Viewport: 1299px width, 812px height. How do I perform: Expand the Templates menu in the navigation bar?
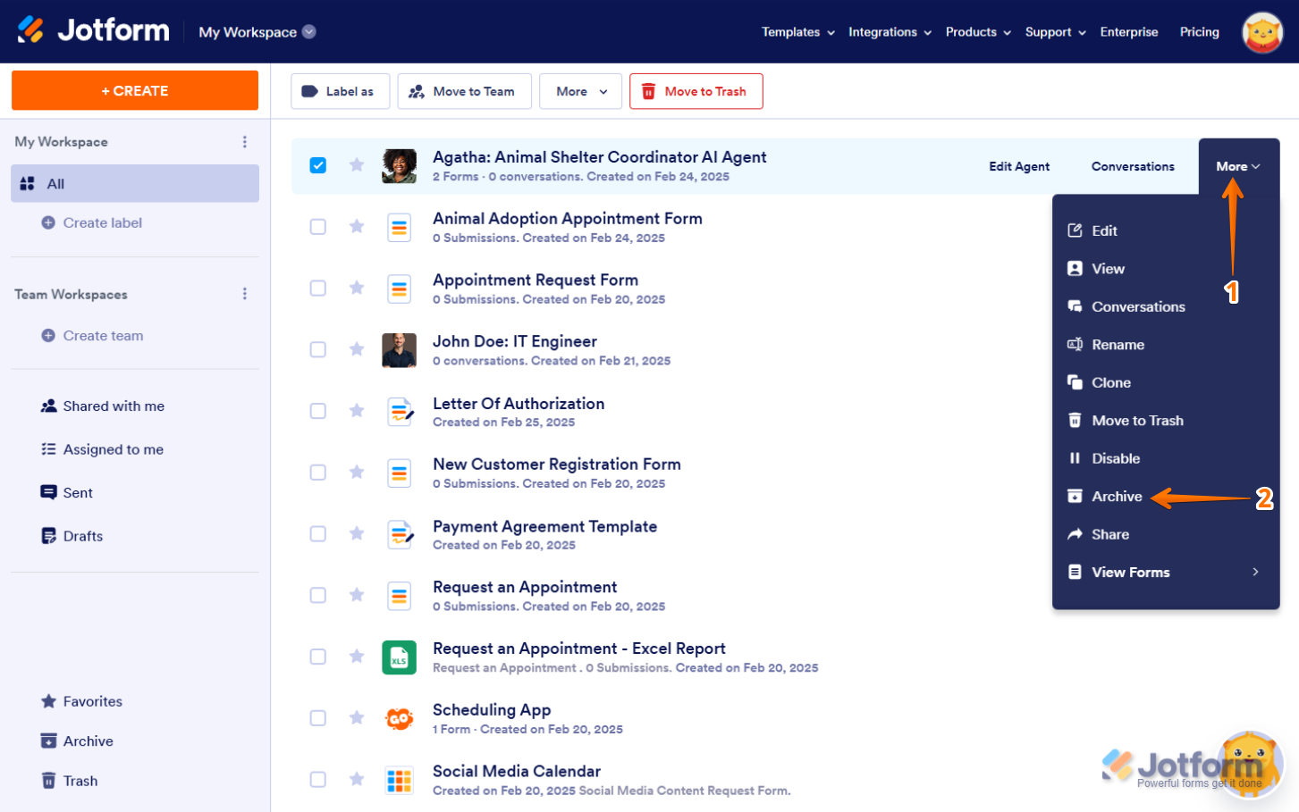click(x=797, y=32)
